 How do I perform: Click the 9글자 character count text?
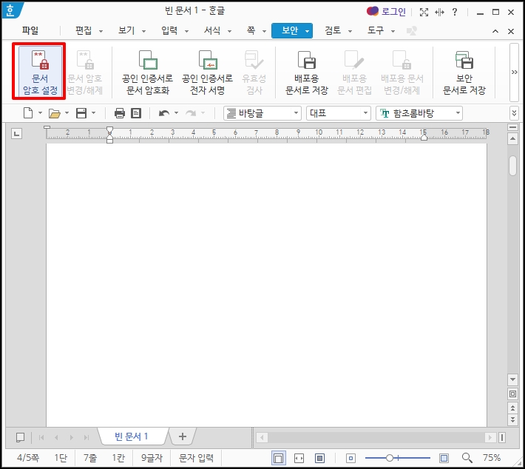coord(152,458)
